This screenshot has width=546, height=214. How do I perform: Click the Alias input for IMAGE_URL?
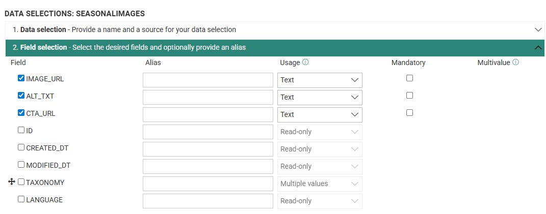[x=208, y=80]
